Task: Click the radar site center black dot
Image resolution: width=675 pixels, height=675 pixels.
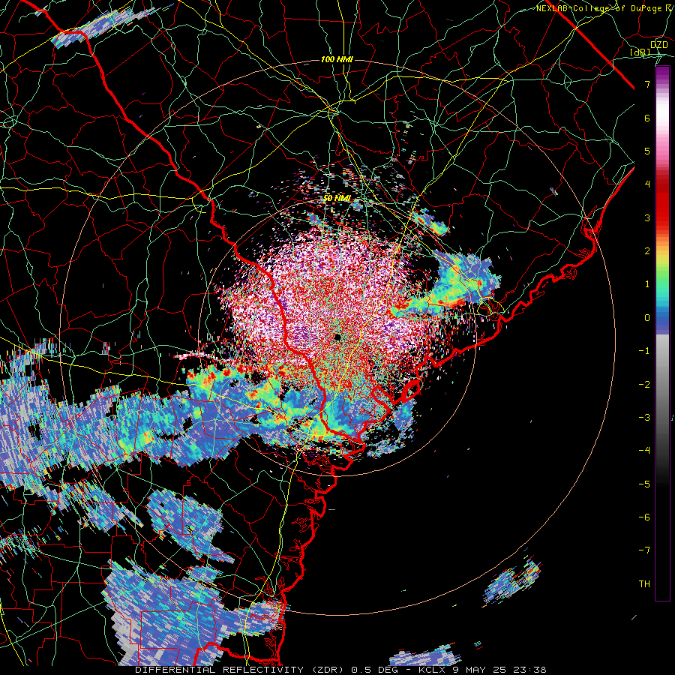Action: pos(337,337)
